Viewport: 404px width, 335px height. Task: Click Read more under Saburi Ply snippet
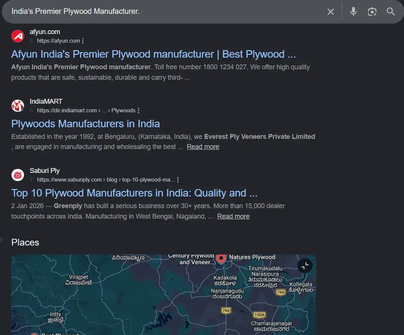tap(233, 216)
